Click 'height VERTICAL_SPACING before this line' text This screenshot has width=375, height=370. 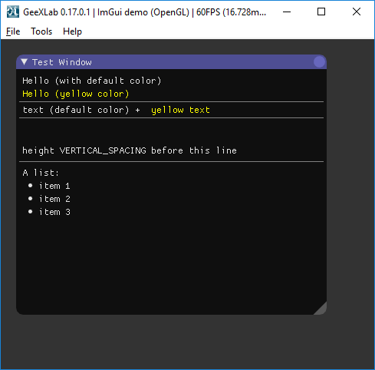pos(130,150)
